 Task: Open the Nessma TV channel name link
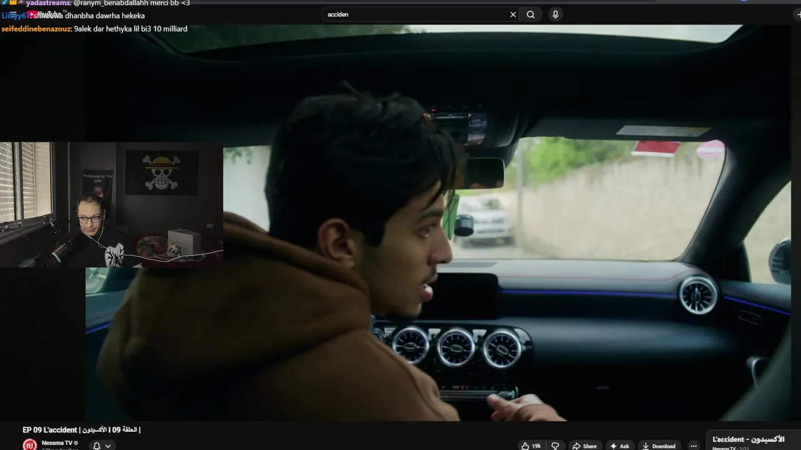point(57,442)
